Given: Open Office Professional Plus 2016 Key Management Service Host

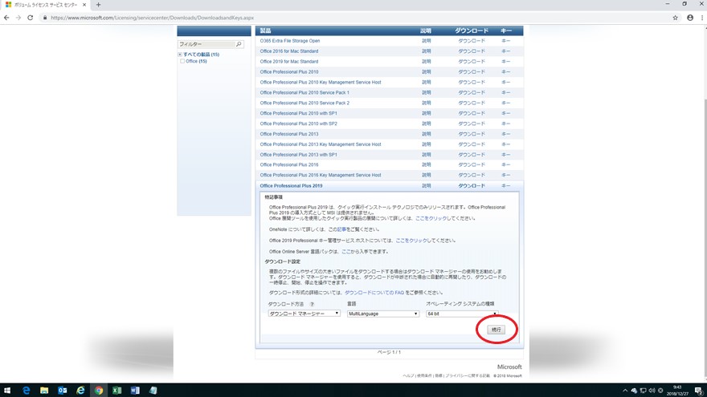Looking at the screenshot, I should pos(320,175).
